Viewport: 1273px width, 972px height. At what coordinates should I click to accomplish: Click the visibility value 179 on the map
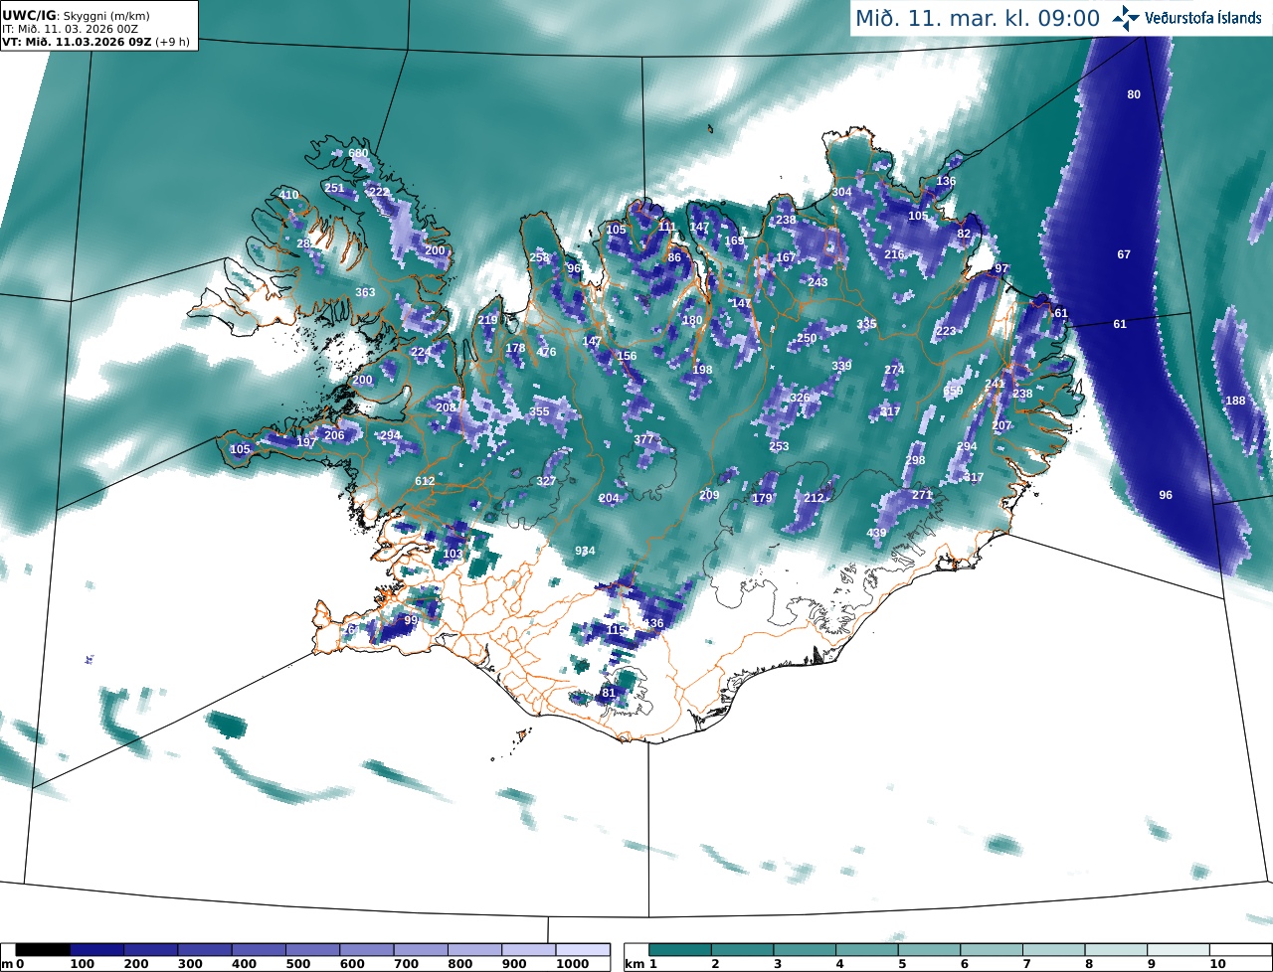762,498
